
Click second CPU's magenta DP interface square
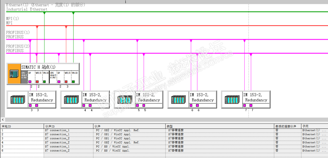[x=59, y=82]
